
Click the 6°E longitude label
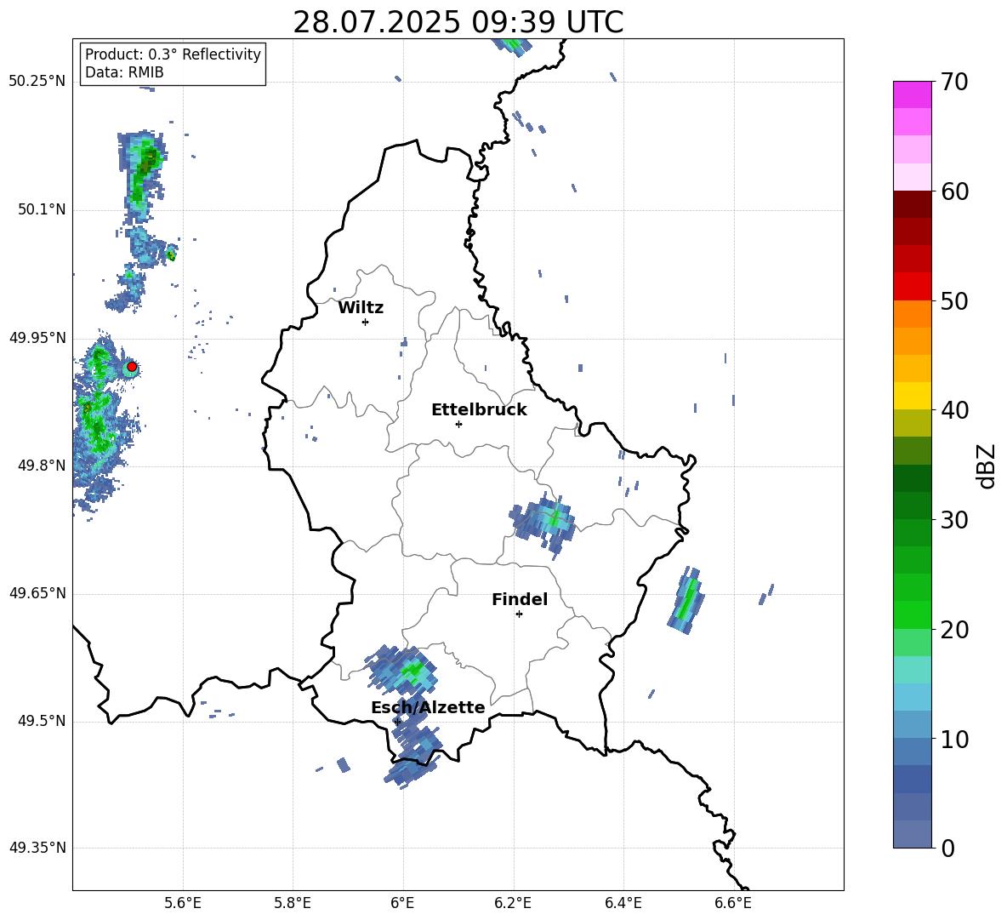pyautogui.click(x=402, y=903)
